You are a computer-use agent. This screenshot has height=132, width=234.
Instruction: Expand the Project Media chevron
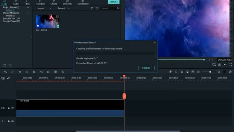coord(28,7)
